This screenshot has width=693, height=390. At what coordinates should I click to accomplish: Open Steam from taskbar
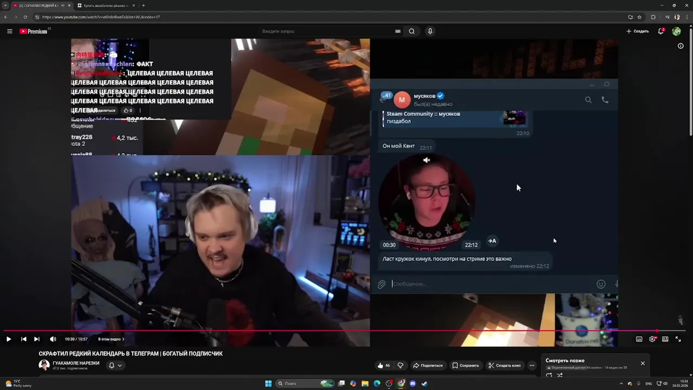tap(424, 383)
